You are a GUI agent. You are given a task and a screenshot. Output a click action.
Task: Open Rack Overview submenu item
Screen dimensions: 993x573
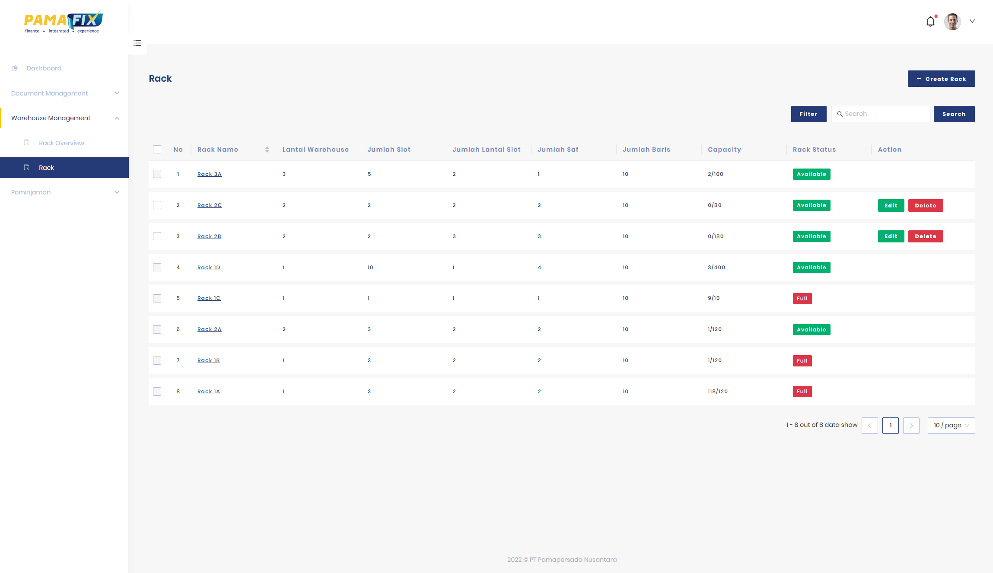pos(61,143)
